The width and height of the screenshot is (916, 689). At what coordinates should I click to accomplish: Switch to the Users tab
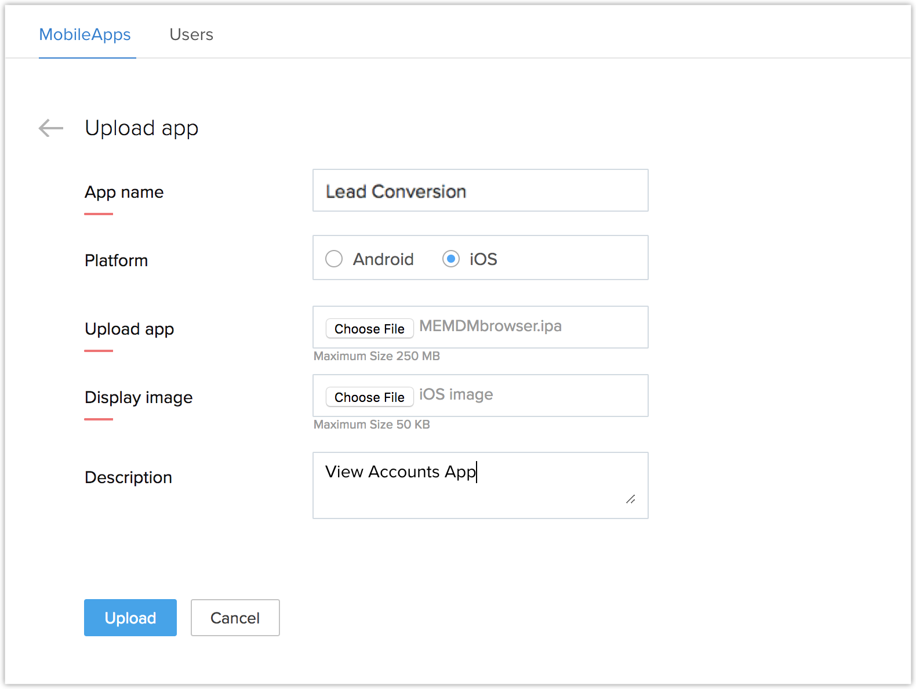pyautogui.click(x=191, y=35)
